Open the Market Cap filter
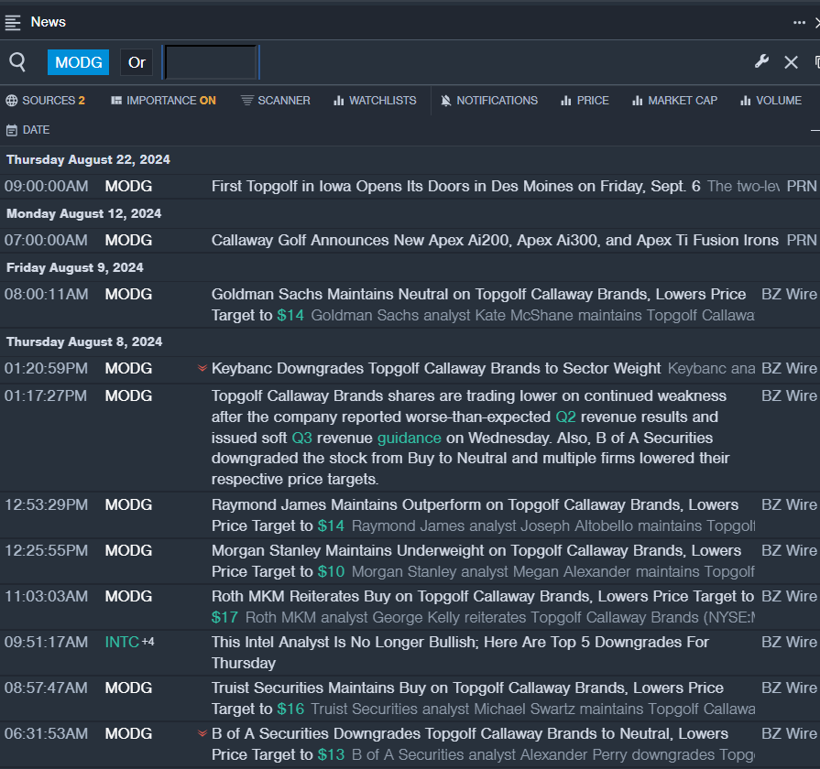This screenshot has width=820, height=769. [674, 101]
